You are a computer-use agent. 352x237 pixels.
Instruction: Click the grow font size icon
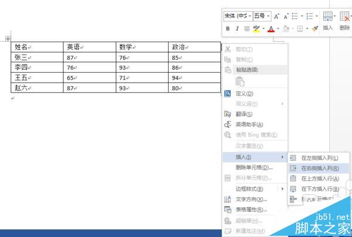pyautogui.click(x=276, y=16)
